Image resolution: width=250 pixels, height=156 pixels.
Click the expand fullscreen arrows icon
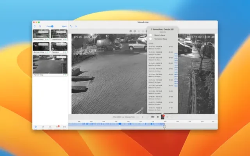tap(71, 26)
